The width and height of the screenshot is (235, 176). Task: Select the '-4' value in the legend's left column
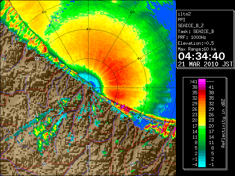(195, 165)
